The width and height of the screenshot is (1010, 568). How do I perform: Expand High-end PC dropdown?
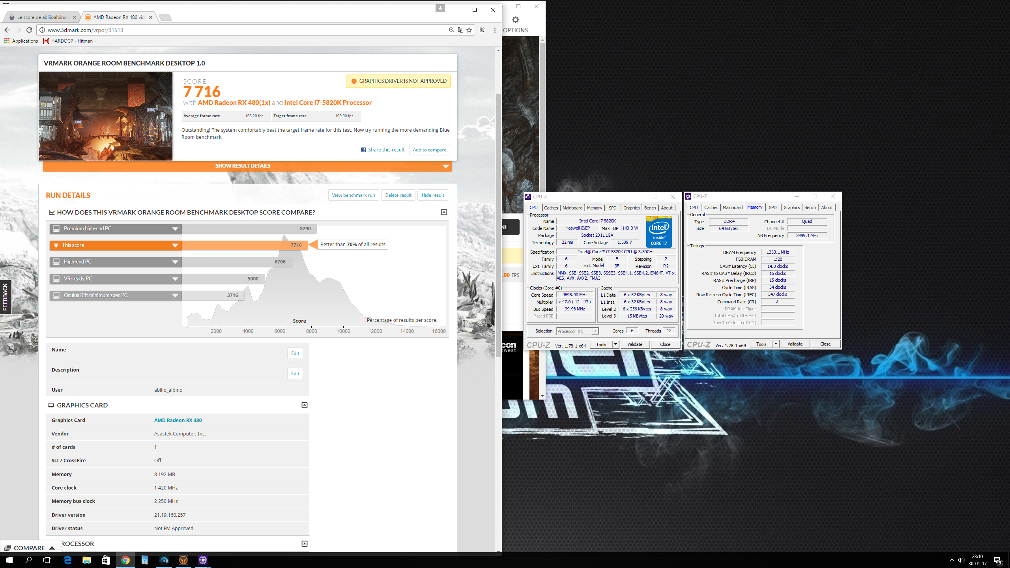[175, 262]
